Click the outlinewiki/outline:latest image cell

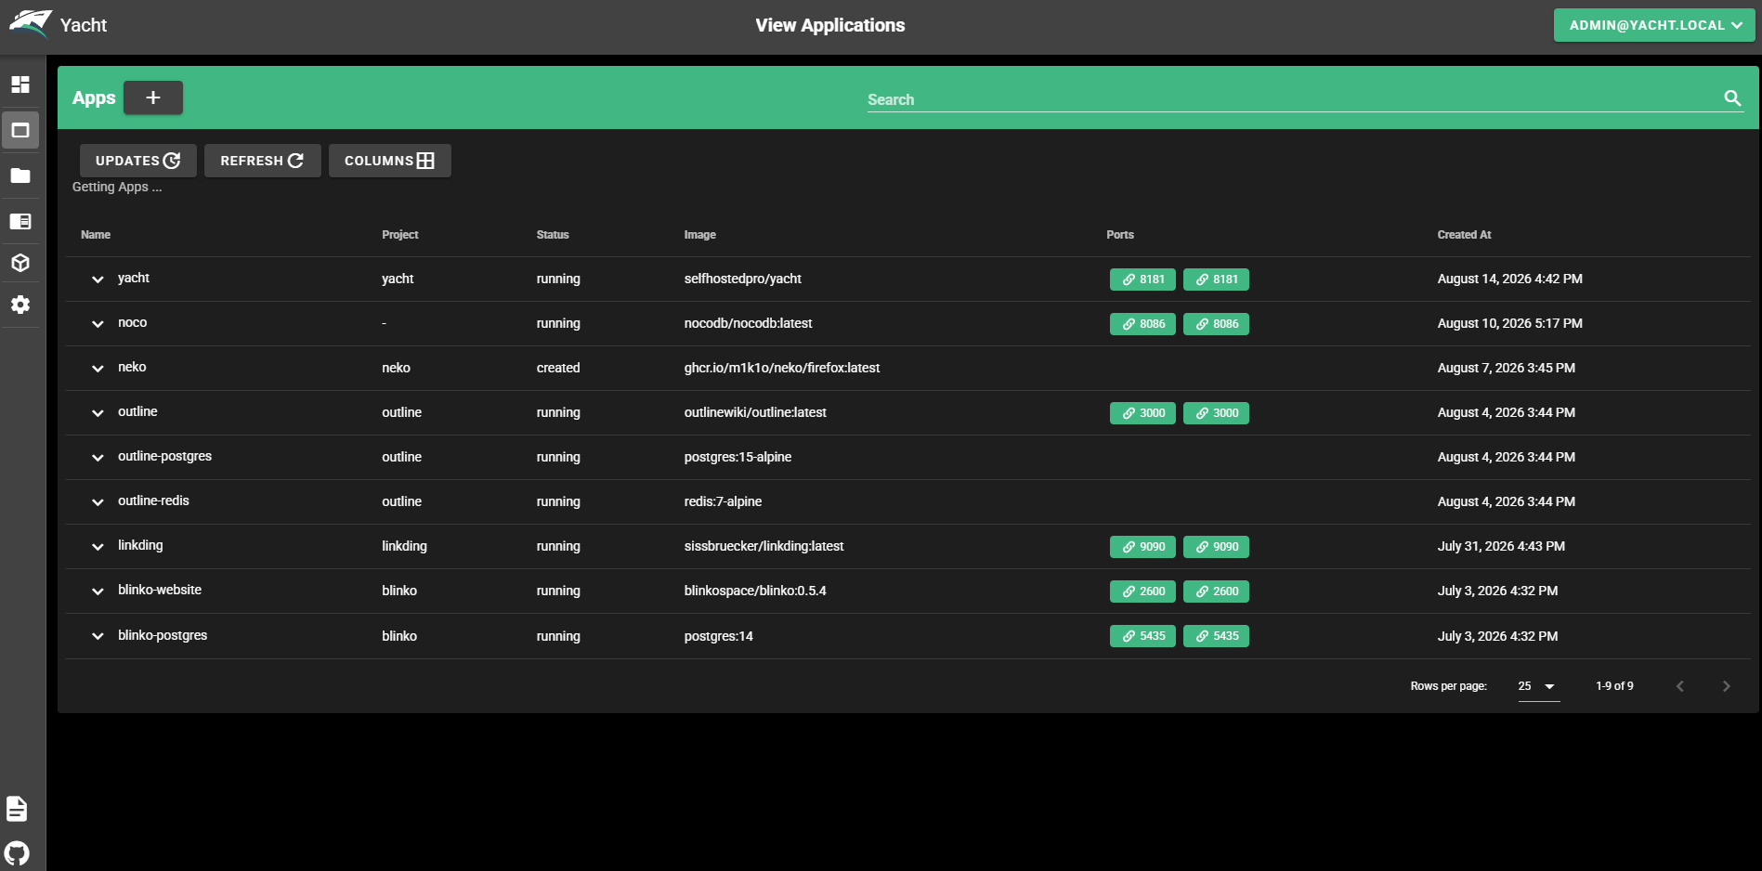(755, 412)
